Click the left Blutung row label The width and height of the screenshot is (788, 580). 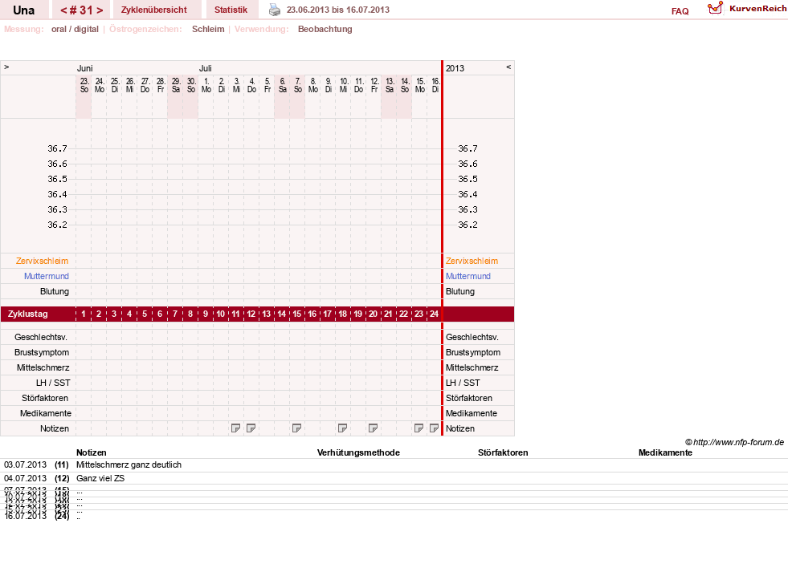pyautogui.click(x=55, y=291)
